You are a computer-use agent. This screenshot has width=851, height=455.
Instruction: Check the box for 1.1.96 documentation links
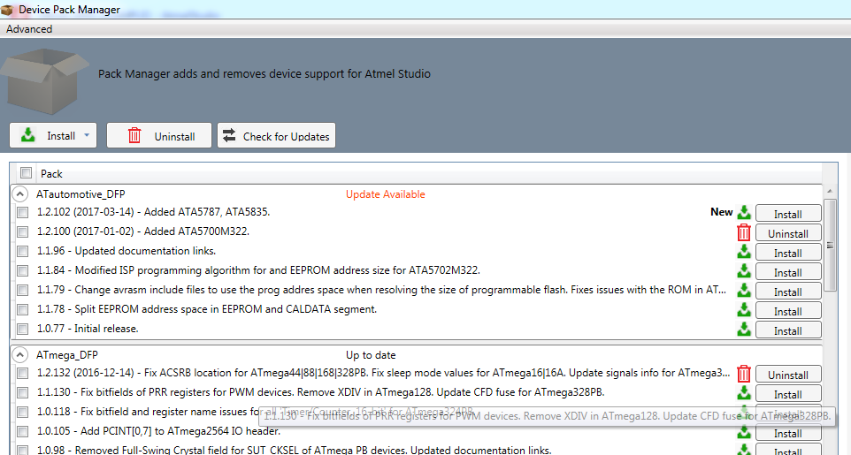click(x=22, y=251)
